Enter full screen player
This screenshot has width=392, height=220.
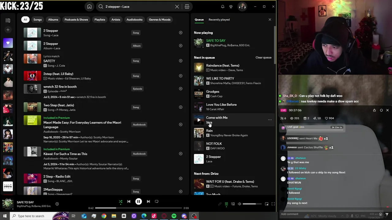coord(273,204)
